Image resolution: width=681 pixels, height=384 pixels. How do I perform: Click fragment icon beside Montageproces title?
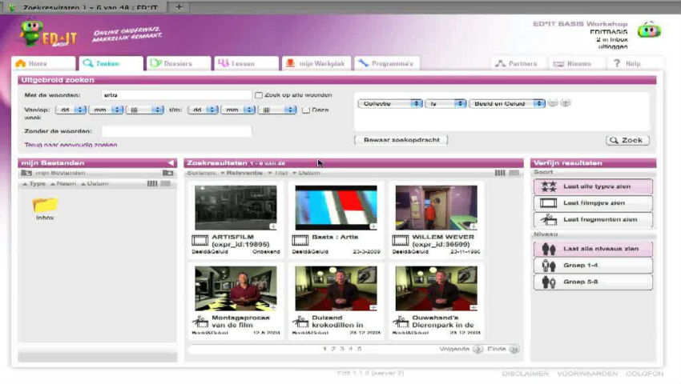point(199,322)
